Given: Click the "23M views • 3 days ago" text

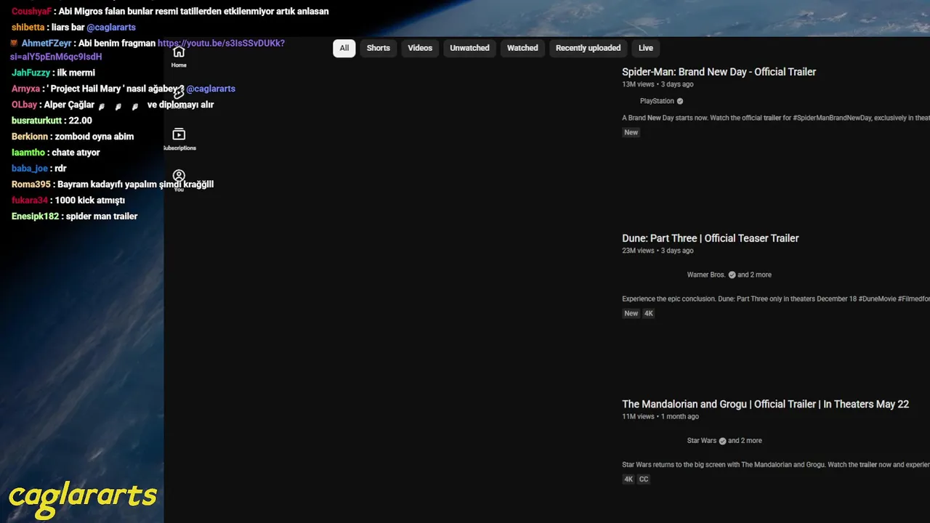Looking at the screenshot, I should pos(658,251).
